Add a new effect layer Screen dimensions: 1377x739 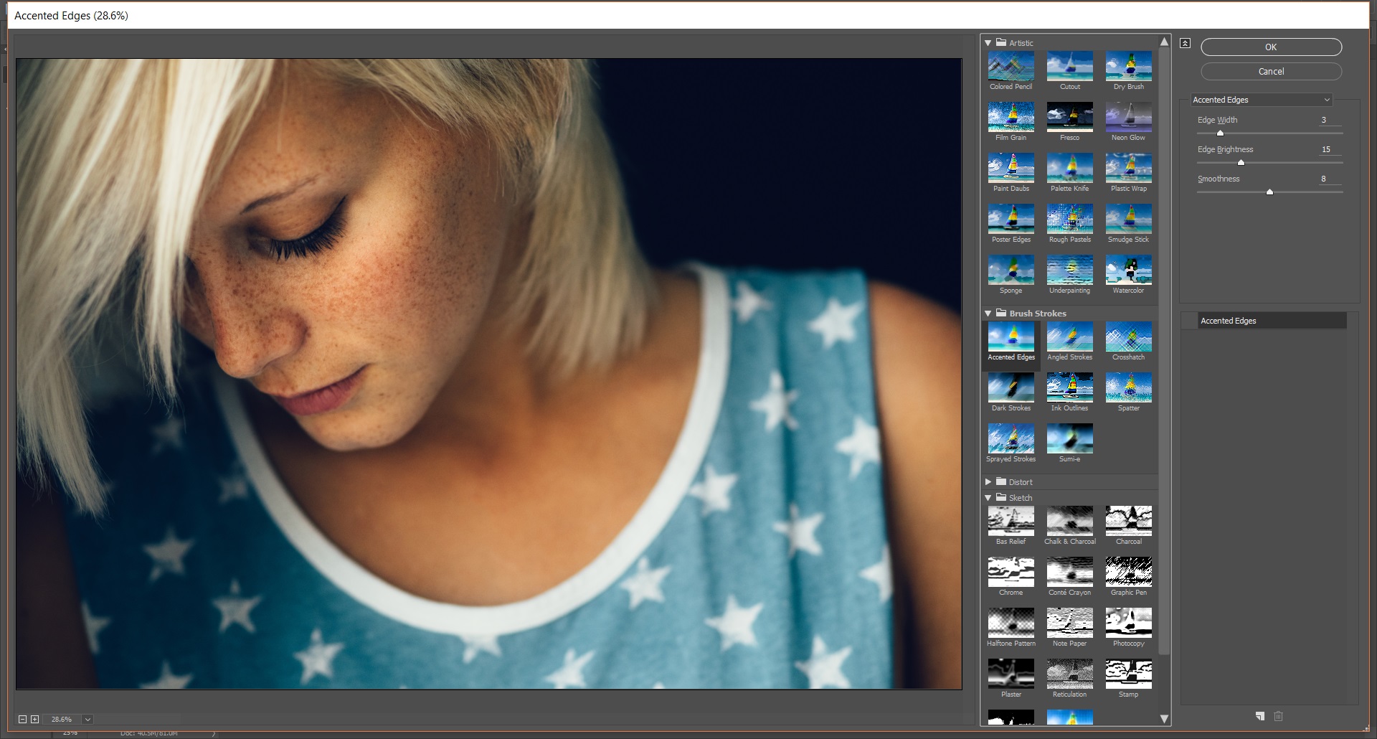click(1260, 716)
